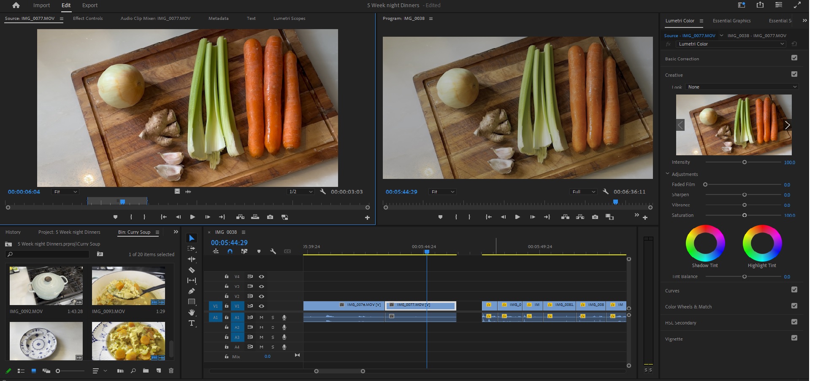This screenshot has width=815, height=381.
Task: Click the Export Frame camera icon in Source monitor
Action: point(270,217)
